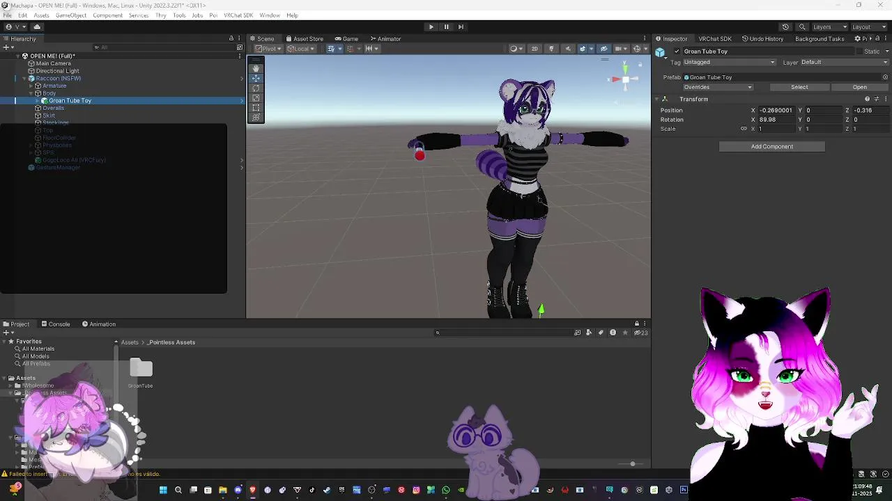The width and height of the screenshot is (892, 501).
Task: Open the Layer dropdown showing Default
Action: coord(845,62)
